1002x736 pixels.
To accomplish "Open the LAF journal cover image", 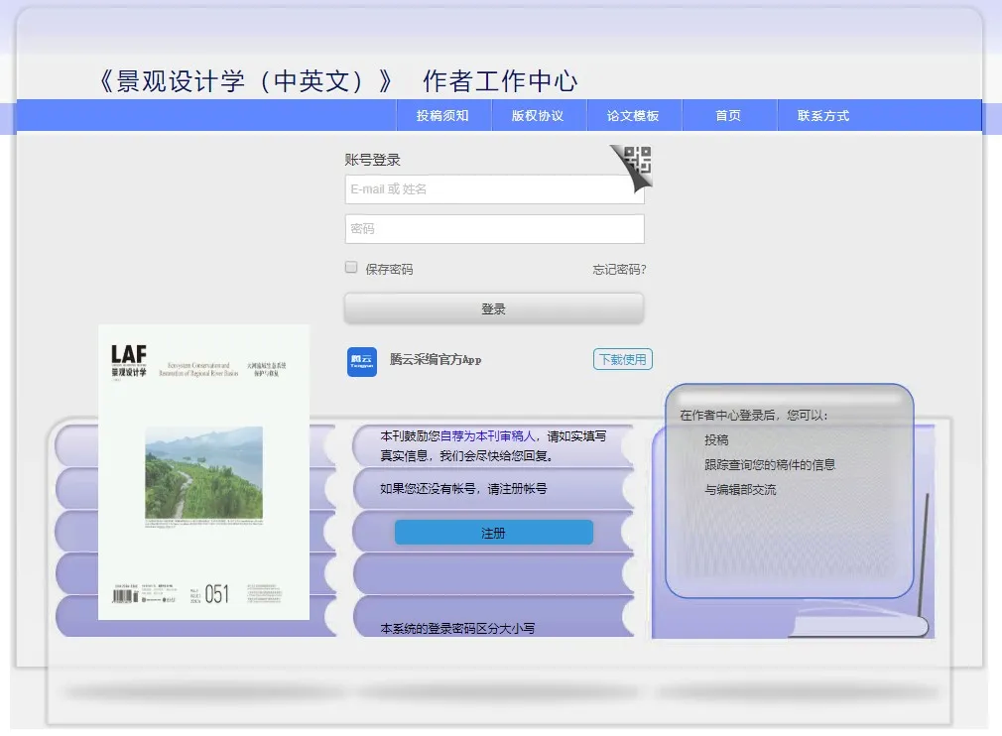I will [203, 471].
